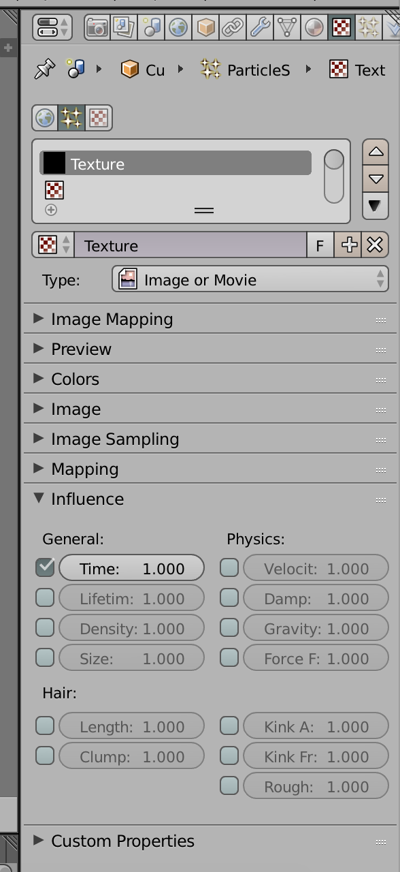Viewport: 400px width, 872px height.
Task: Open the Scene properties tab
Action: (x=151, y=27)
